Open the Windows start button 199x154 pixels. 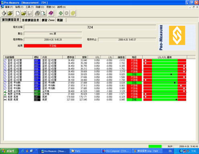click(9, 151)
